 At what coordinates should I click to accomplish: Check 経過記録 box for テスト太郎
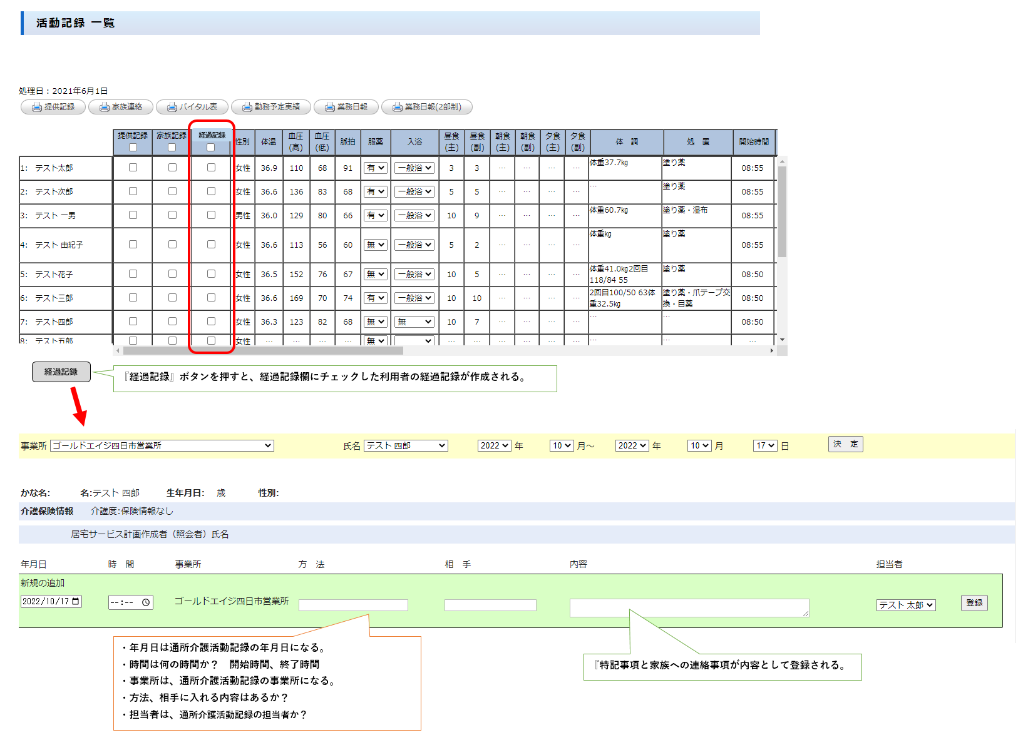(211, 168)
